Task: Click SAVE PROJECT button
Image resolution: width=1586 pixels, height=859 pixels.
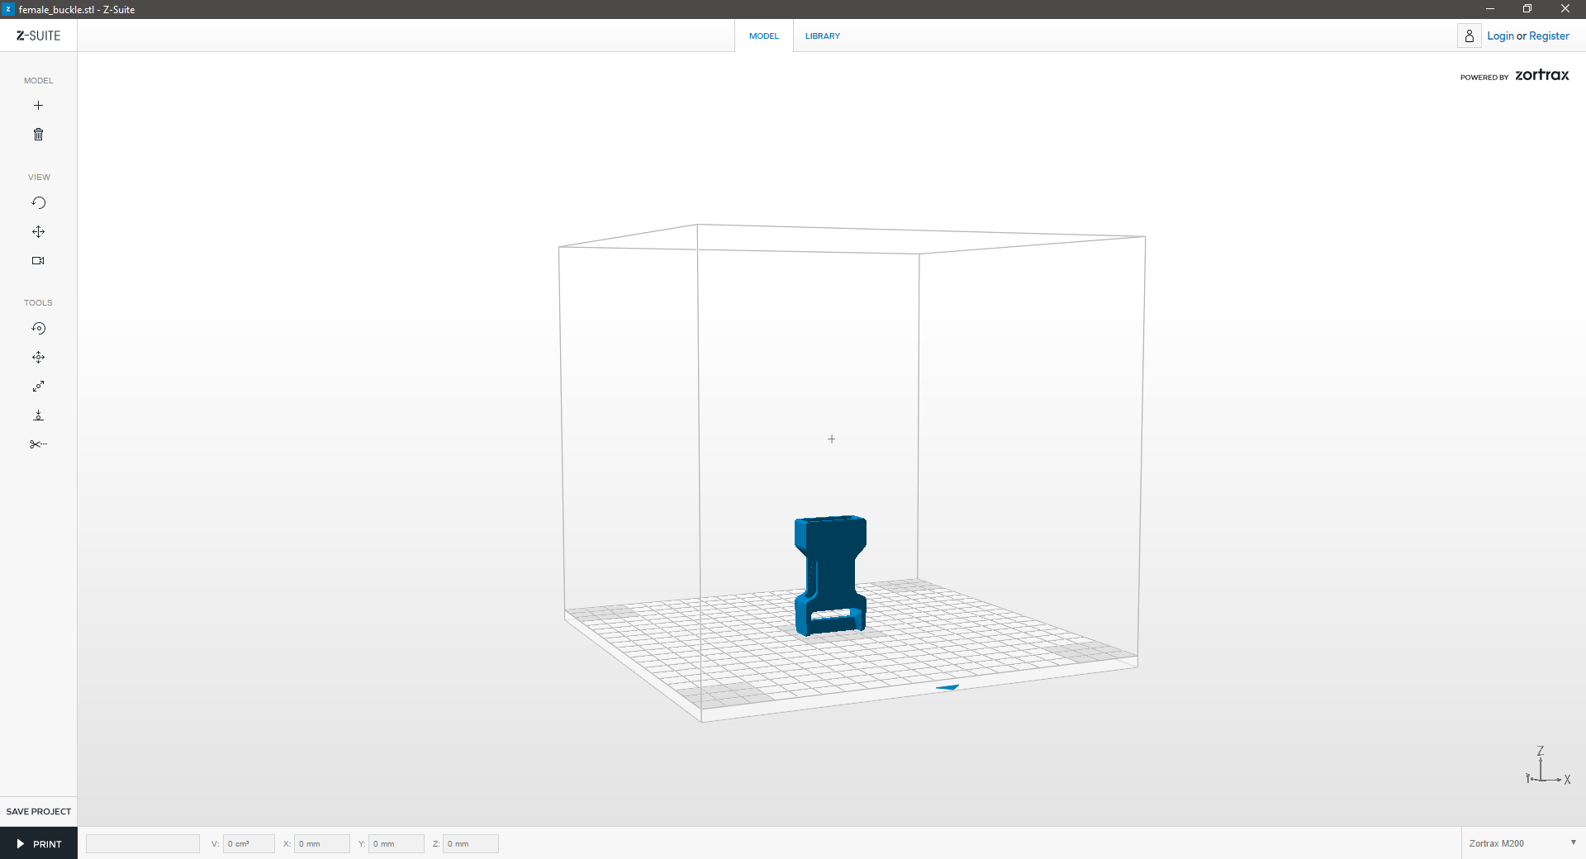Action: click(39, 812)
